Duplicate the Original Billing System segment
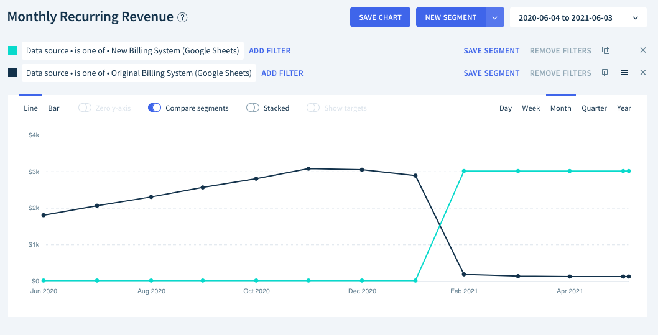Viewport: 658px width, 335px height. 606,73
